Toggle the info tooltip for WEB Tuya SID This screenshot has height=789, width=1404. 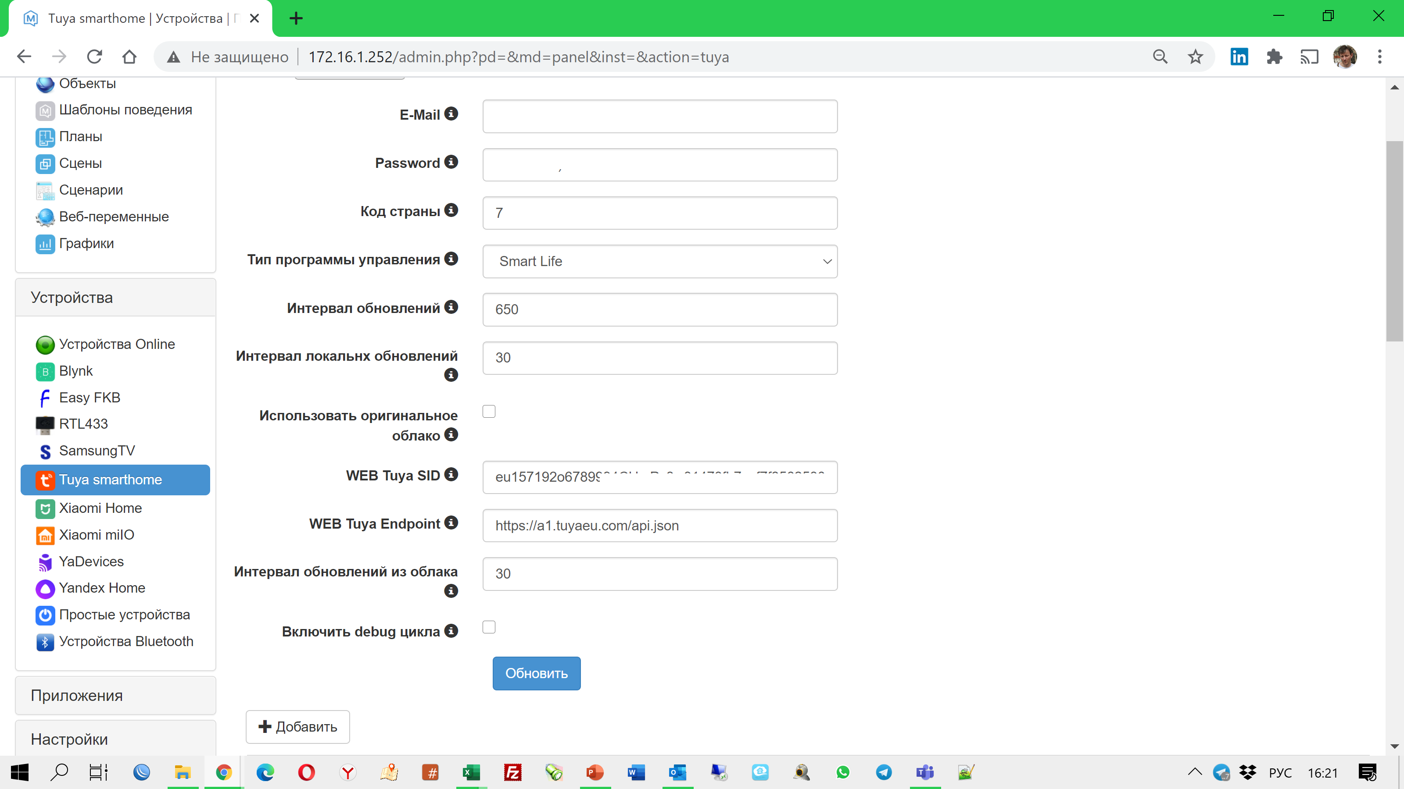451,474
